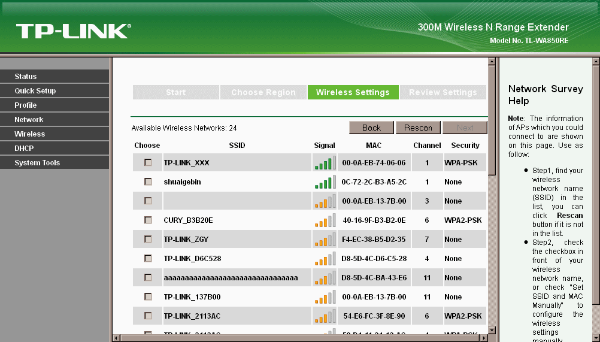The width and height of the screenshot is (600, 342).
Task: Click signal bars for TP-LINK_137B00
Action: (x=325, y=296)
